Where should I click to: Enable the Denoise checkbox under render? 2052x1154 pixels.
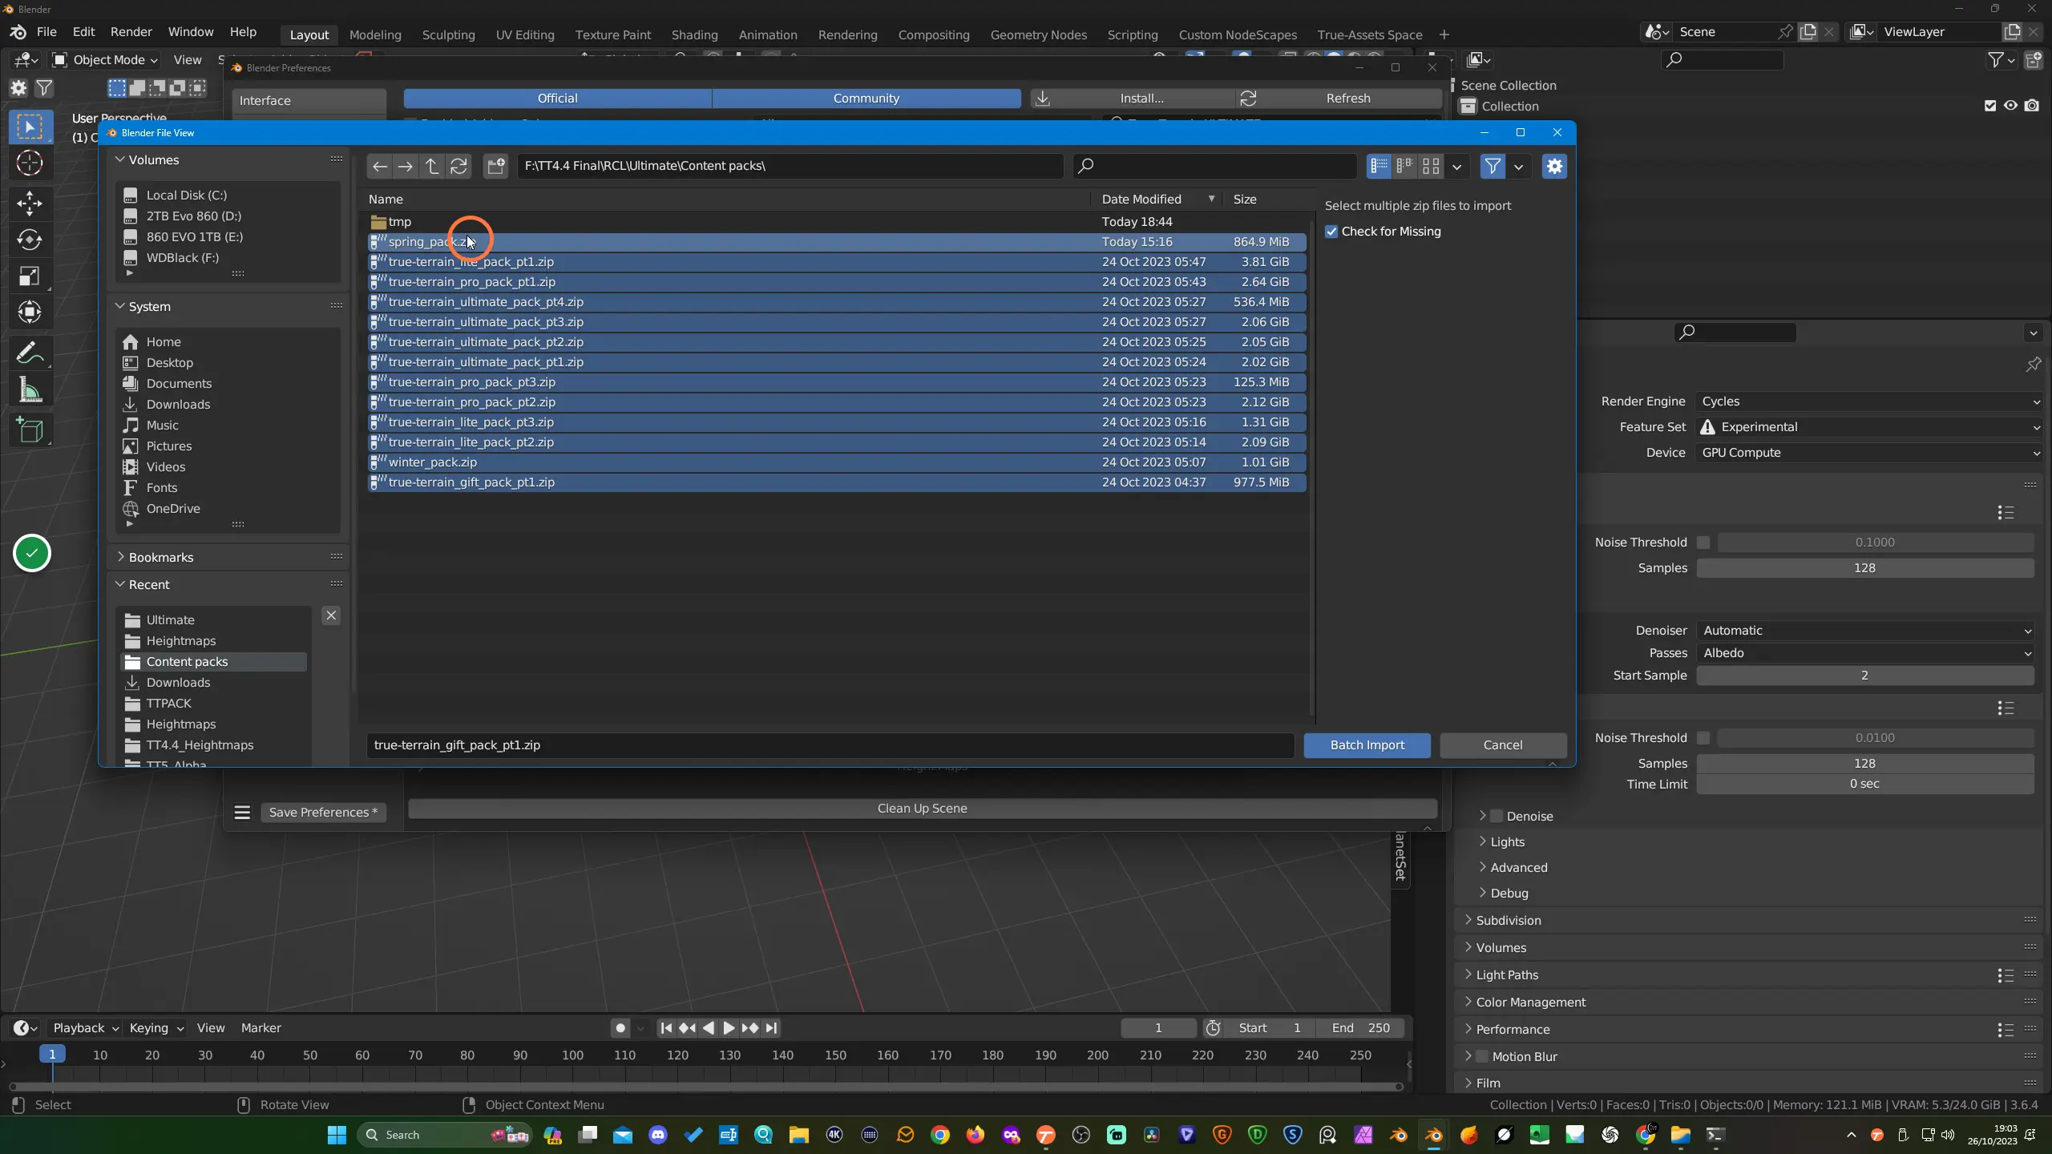pyautogui.click(x=1496, y=816)
